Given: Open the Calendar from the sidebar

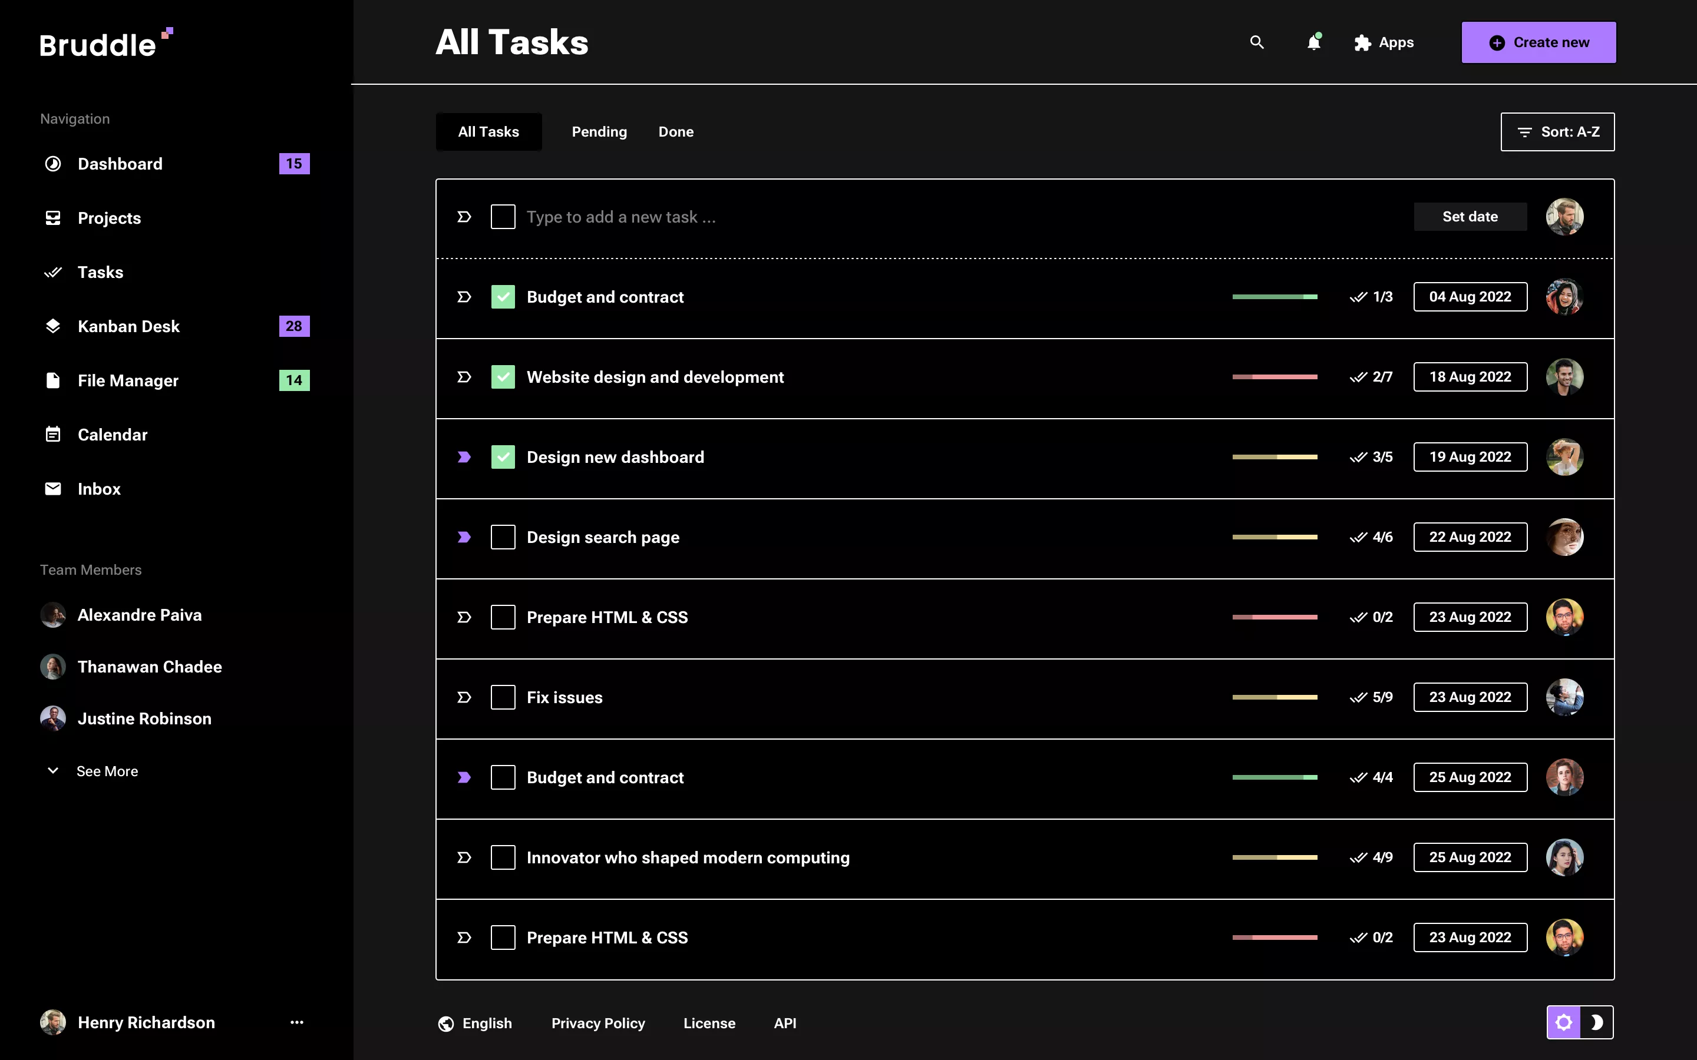Looking at the screenshot, I should click(113, 434).
